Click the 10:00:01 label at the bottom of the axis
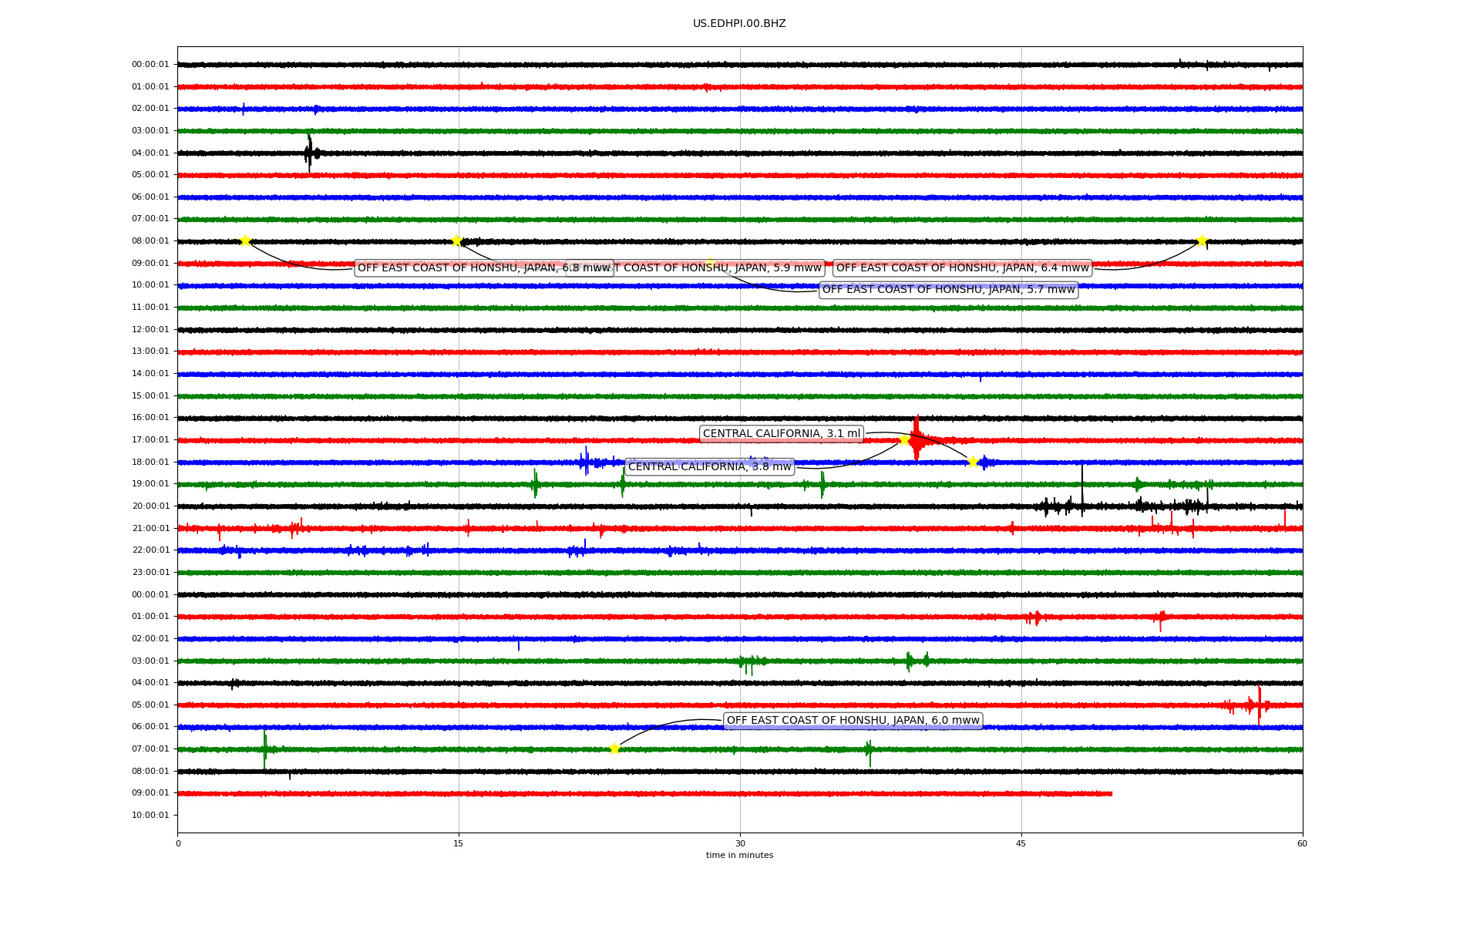Screen dimensions: 1480x925 (x=150, y=816)
